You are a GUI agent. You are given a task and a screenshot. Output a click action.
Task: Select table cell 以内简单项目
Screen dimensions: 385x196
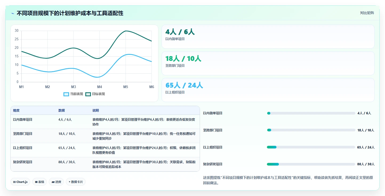[23, 120]
